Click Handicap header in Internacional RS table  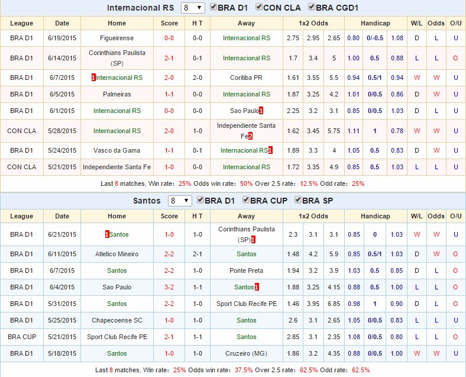[376, 23]
